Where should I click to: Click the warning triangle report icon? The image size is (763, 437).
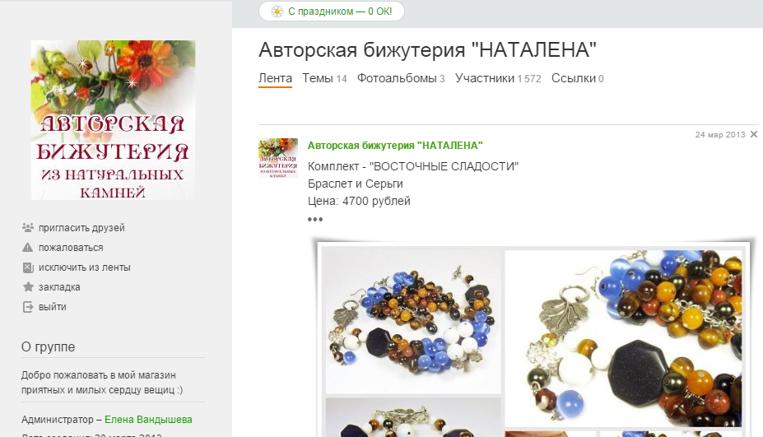(x=28, y=247)
